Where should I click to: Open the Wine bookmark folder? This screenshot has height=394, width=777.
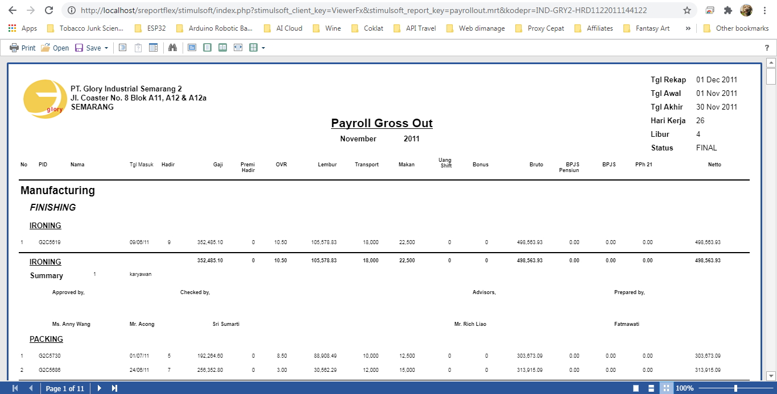click(326, 28)
